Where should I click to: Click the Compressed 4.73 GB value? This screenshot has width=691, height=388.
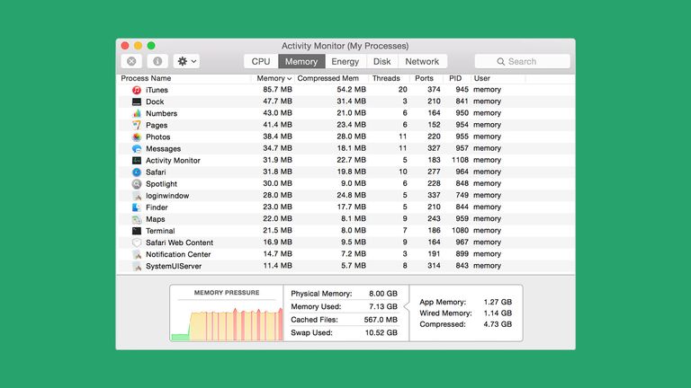[x=498, y=324]
